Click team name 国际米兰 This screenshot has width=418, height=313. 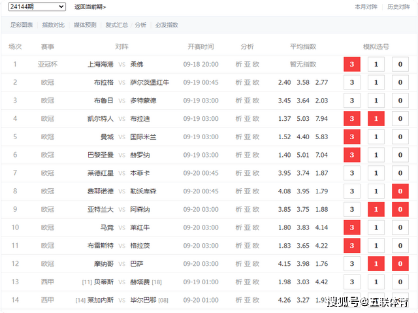click(x=143, y=137)
